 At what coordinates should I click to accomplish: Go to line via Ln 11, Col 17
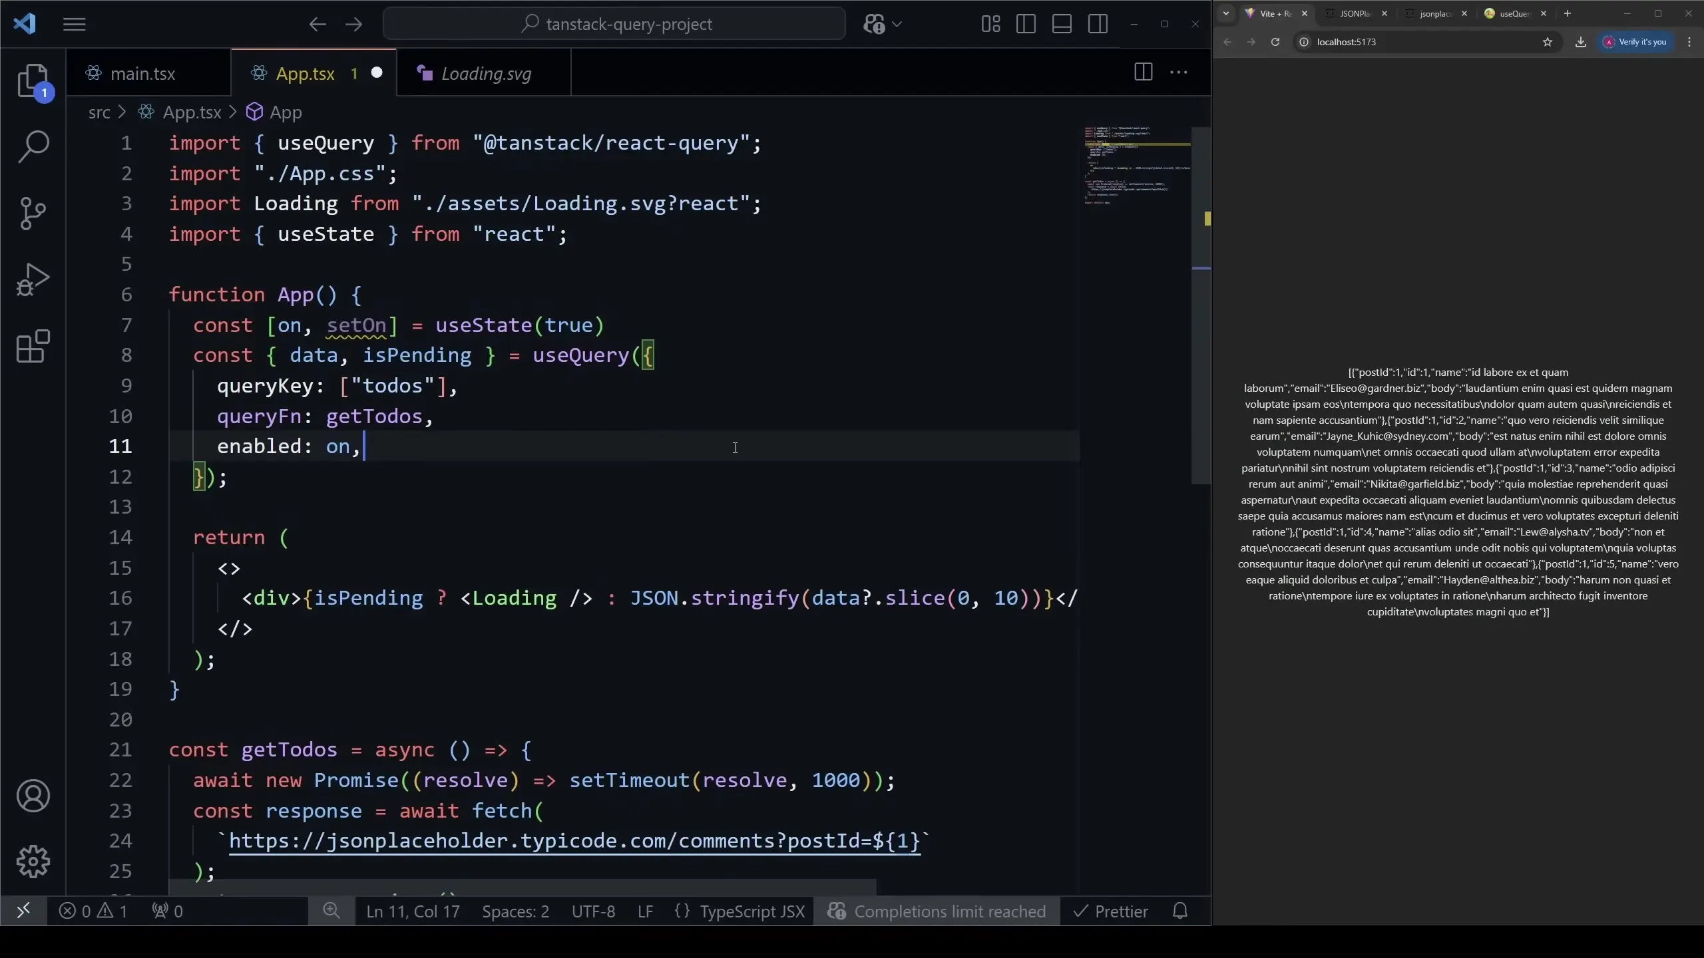point(413,911)
